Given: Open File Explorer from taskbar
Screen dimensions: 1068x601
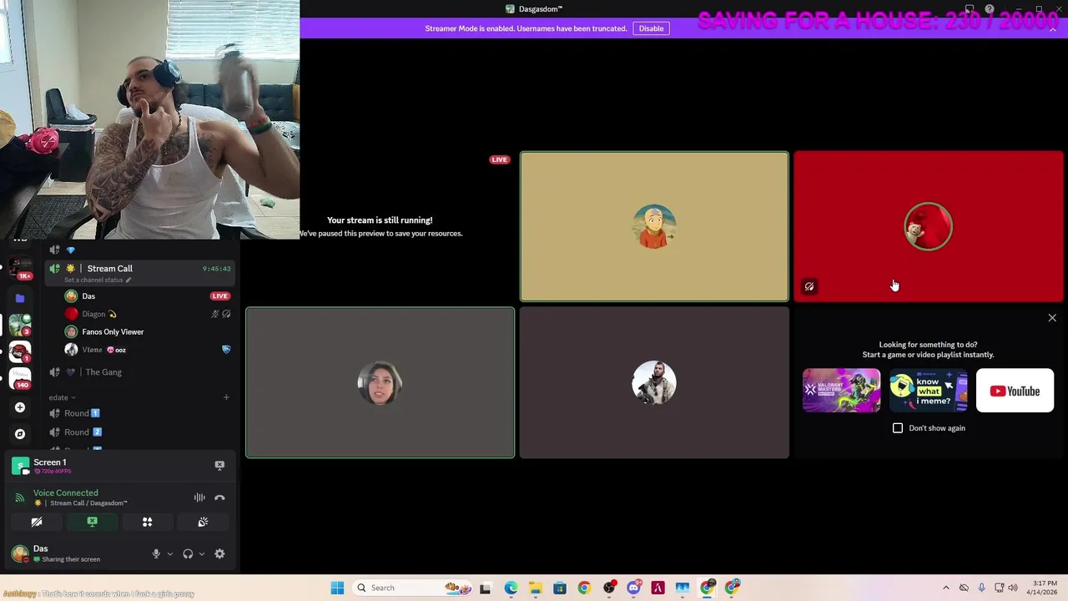Looking at the screenshot, I should tap(535, 588).
